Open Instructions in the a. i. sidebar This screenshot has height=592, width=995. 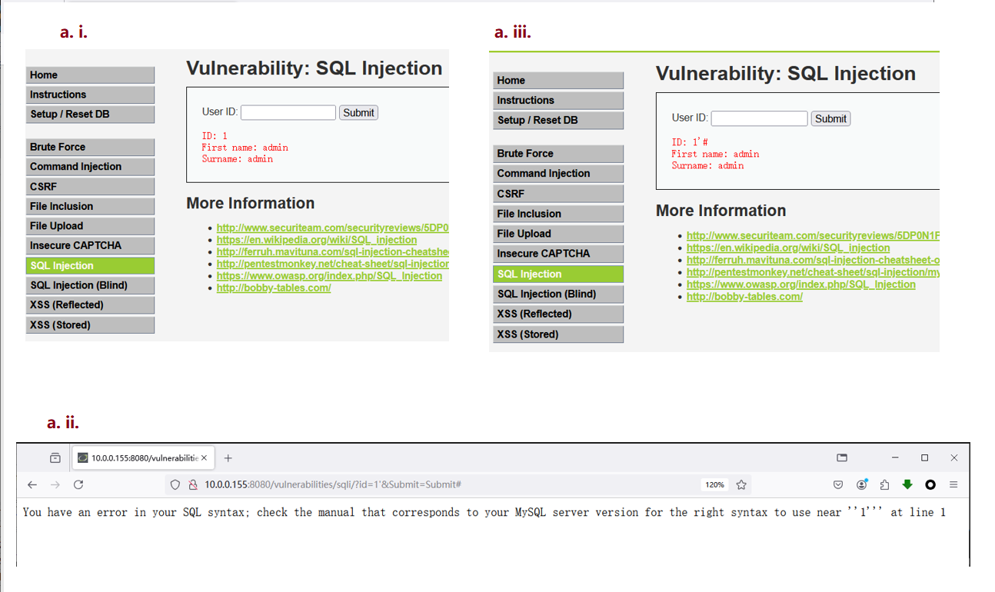click(x=90, y=95)
